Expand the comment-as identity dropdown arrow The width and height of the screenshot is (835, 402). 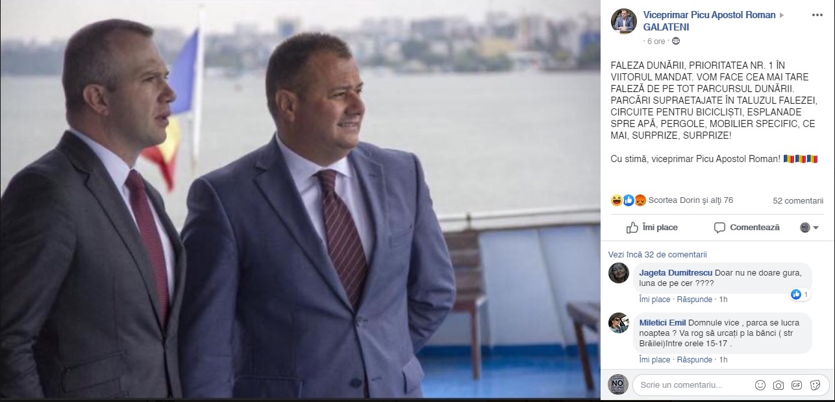click(816, 228)
